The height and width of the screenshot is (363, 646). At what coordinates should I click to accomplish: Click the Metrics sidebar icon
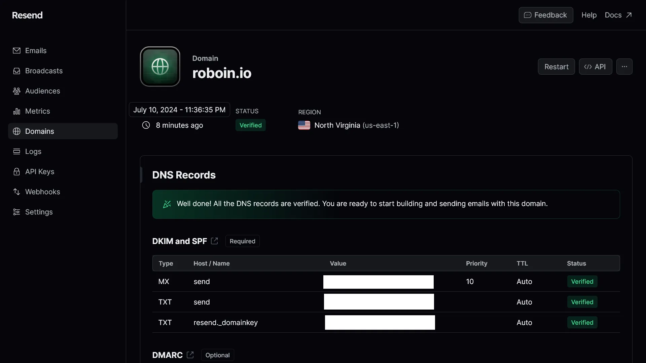pos(16,111)
